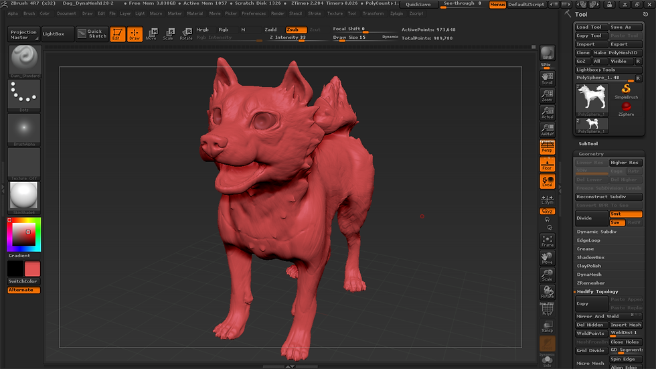Select the Dam_Standard brush thumbnail

coord(24,61)
